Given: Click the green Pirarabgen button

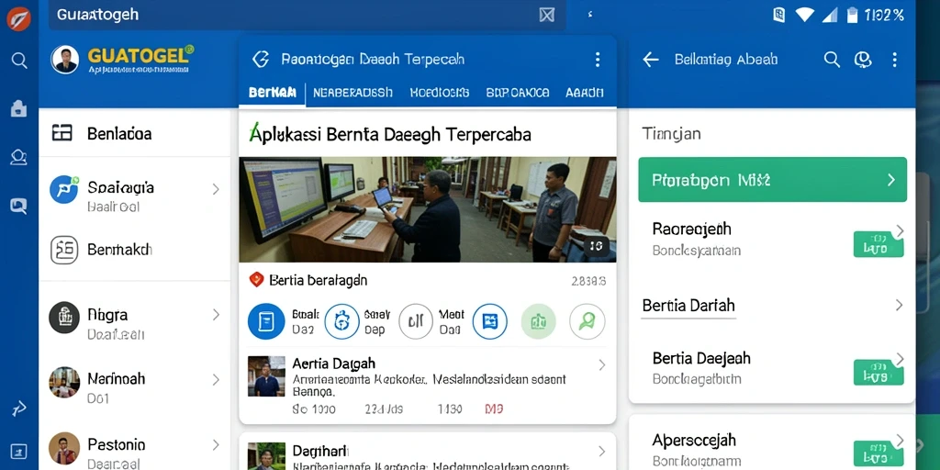Looking at the screenshot, I should pyautogui.click(x=773, y=180).
